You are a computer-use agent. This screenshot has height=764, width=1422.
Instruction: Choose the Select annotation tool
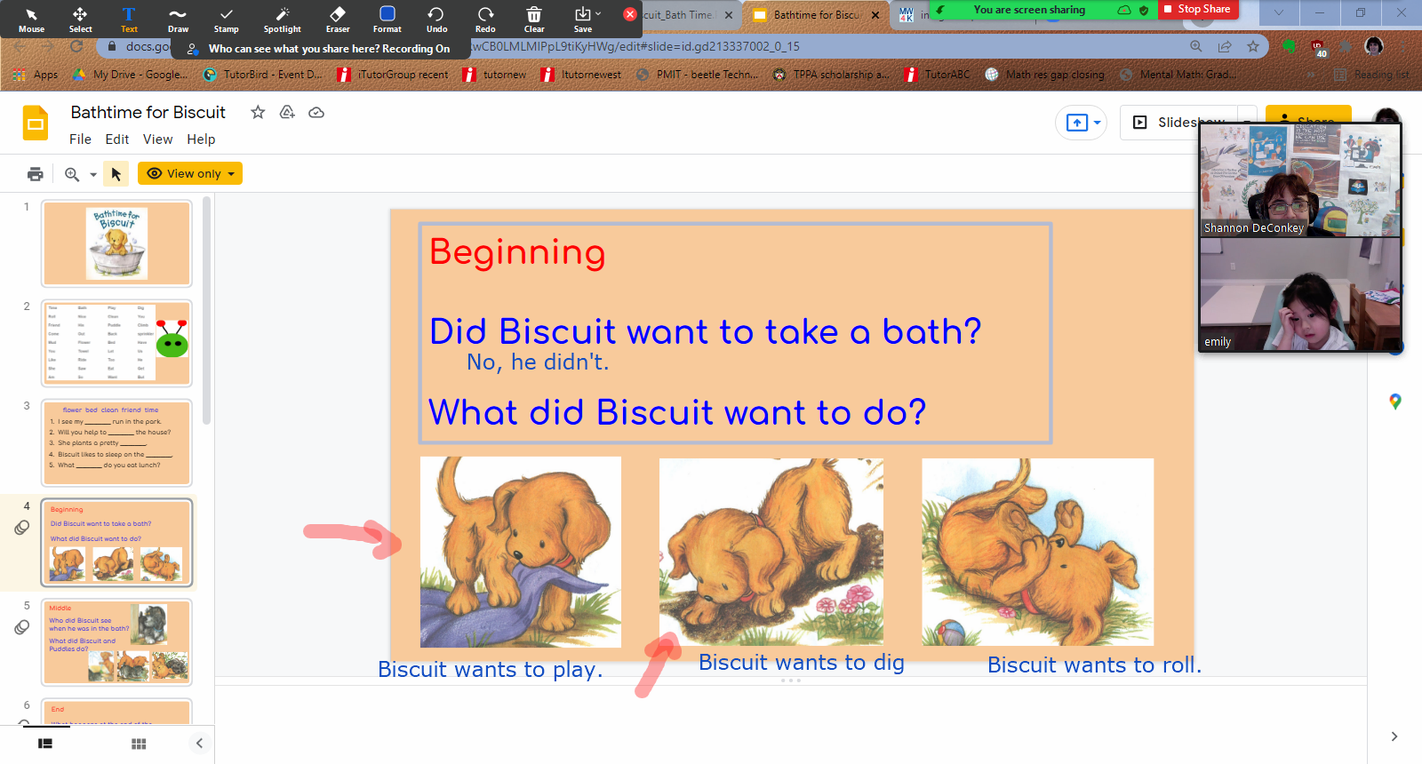(x=80, y=20)
